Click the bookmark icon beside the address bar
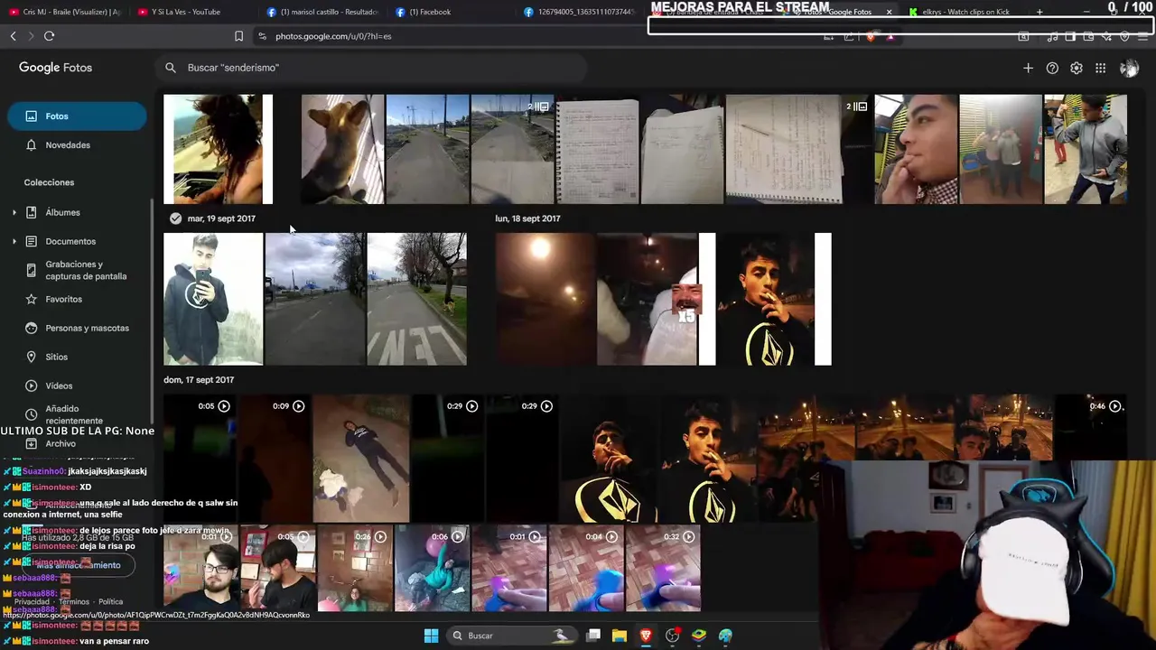This screenshot has width=1156, height=650. pyautogui.click(x=238, y=36)
